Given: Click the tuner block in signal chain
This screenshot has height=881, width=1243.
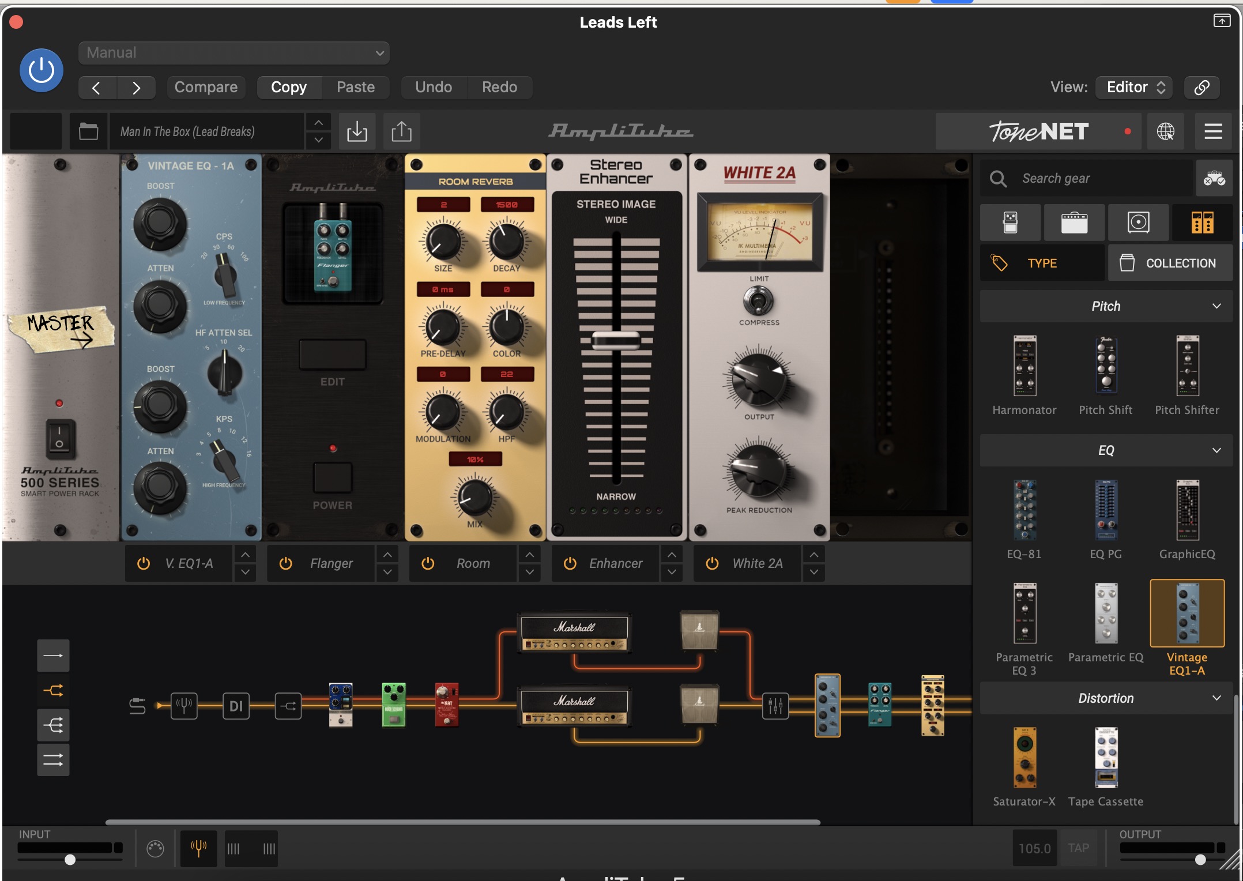Looking at the screenshot, I should click(184, 705).
